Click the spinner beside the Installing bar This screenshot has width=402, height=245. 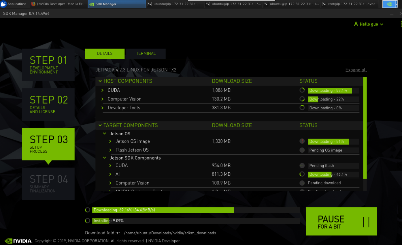click(x=88, y=221)
